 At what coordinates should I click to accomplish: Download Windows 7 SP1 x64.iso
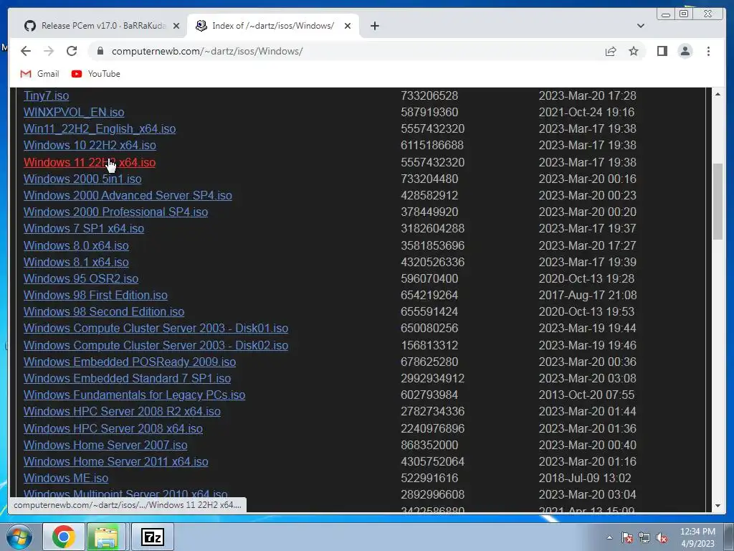(84, 229)
